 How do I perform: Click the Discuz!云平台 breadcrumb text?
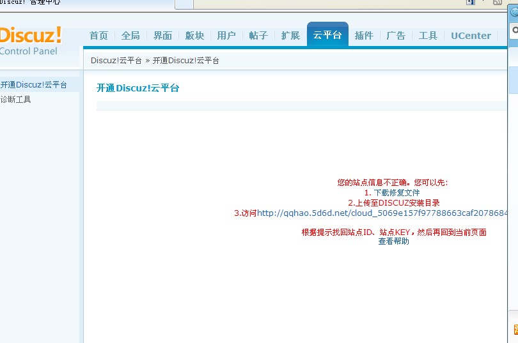coord(116,60)
